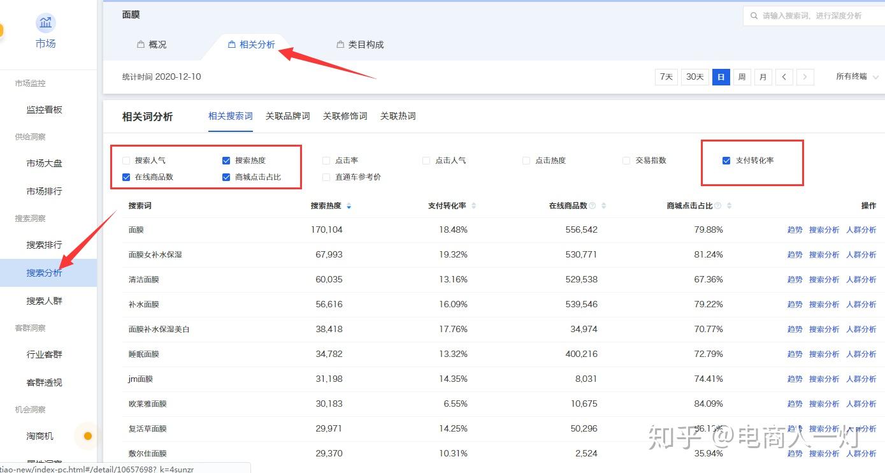
Task: Open the 市场 module icon in the sidebar
Action: click(45, 24)
